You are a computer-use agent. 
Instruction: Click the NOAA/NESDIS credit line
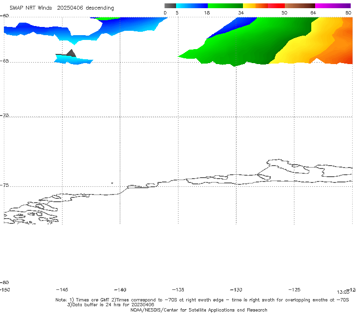(199, 310)
